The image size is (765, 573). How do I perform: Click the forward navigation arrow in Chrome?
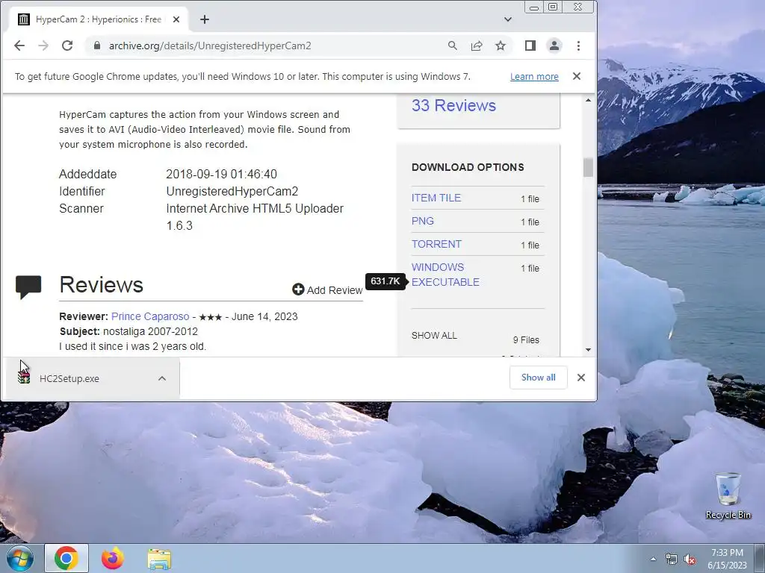click(x=43, y=46)
